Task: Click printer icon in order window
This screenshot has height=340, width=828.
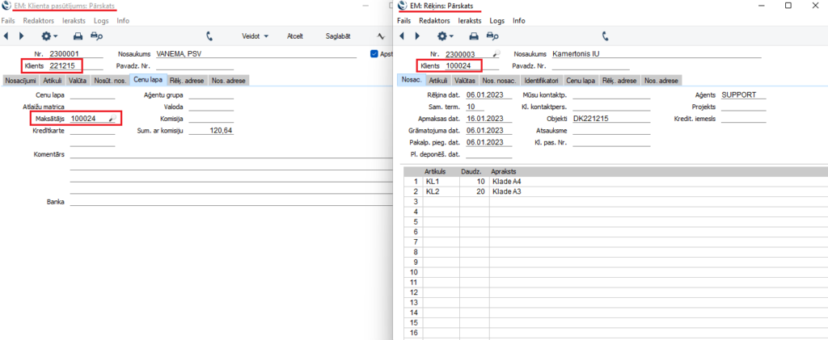Action: (x=78, y=36)
